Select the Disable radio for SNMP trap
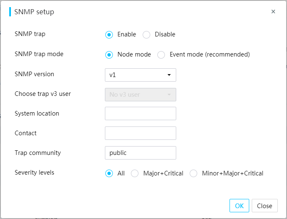The height and width of the screenshot is (219, 287). 146,34
